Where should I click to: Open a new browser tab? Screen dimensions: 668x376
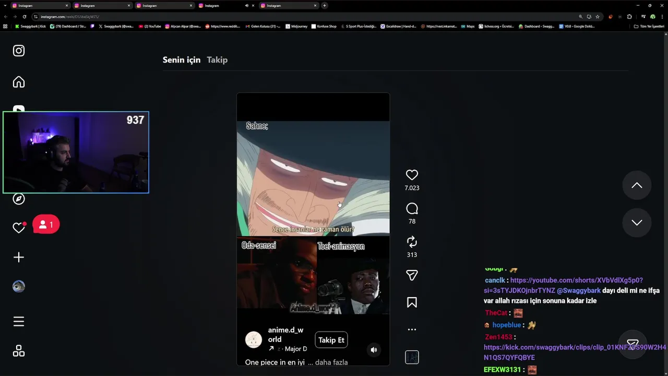[x=325, y=6]
